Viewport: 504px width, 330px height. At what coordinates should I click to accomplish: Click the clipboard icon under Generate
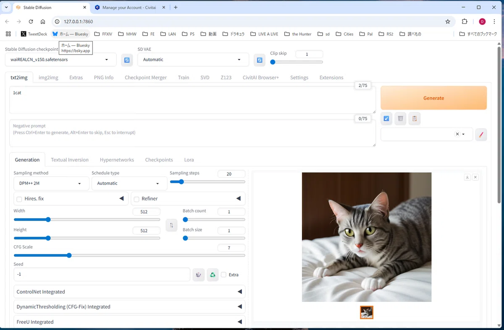click(x=415, y=119)
